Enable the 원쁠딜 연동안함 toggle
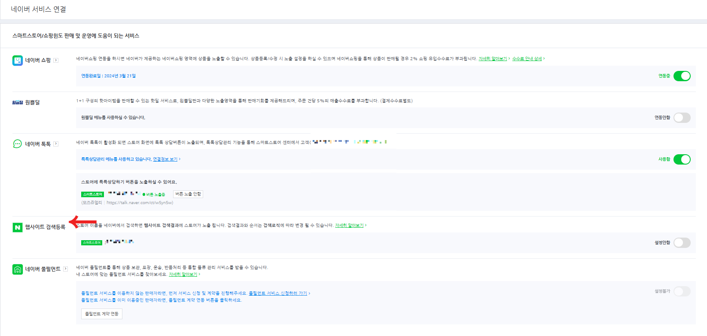This screenshot has width=707, height=336. click(682, 118)
